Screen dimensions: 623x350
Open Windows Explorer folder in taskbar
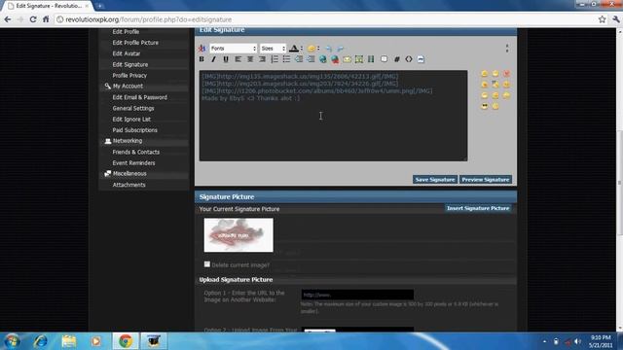(x=69, y=341)
